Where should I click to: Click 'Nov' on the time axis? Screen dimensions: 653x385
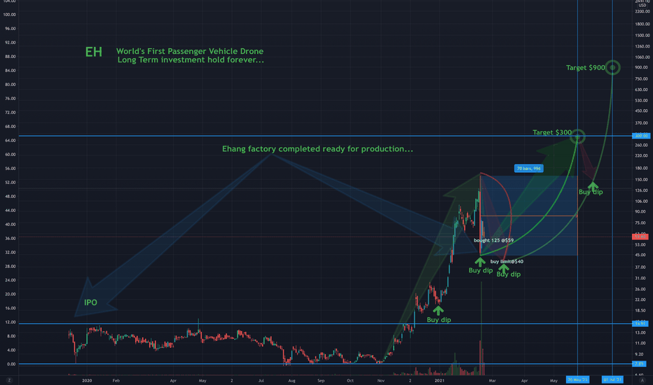point(380,380)
